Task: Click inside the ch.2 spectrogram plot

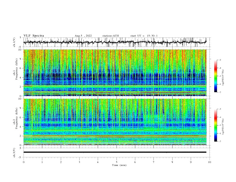Action: tap(115, 122)
